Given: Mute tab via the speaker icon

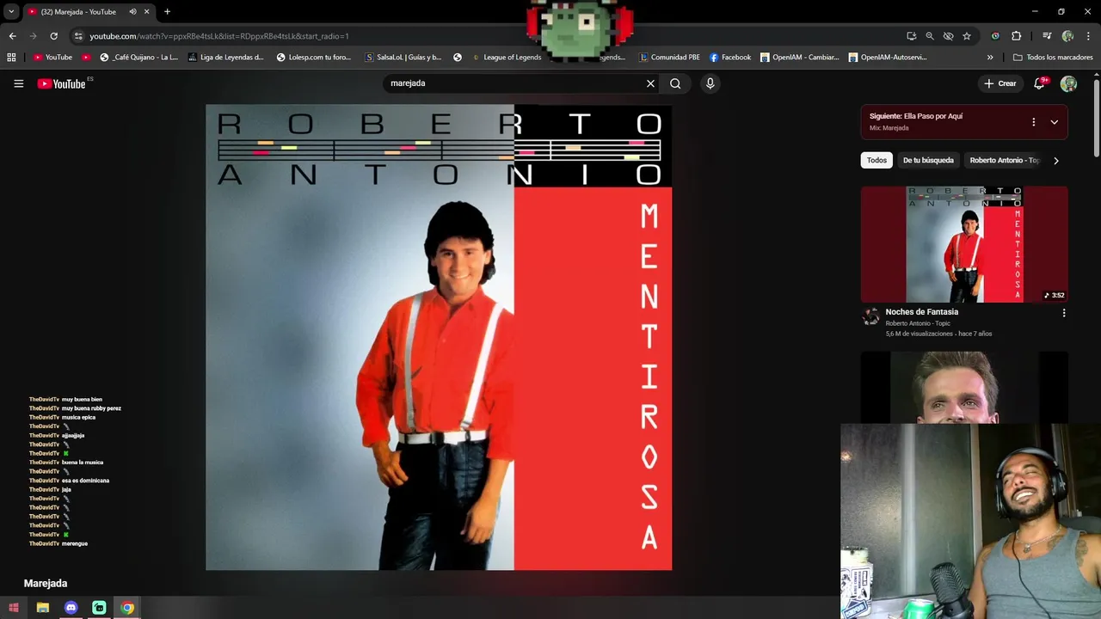Looking at the screenshot, I should pyautogui.click(x=132, y=11).
